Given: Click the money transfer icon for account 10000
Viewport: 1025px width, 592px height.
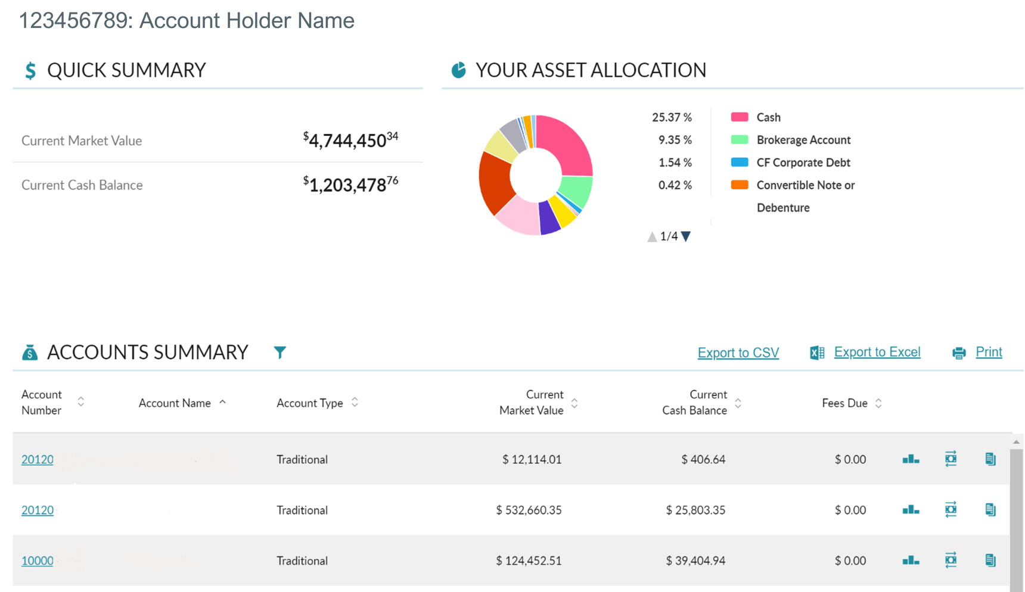Looking at the screenshot, I should point(951,560).
